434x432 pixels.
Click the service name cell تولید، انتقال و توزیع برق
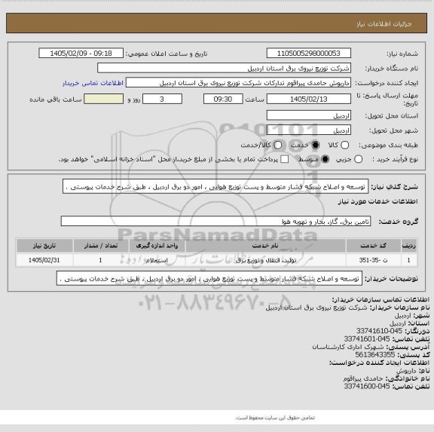click(x=265, y=260)
